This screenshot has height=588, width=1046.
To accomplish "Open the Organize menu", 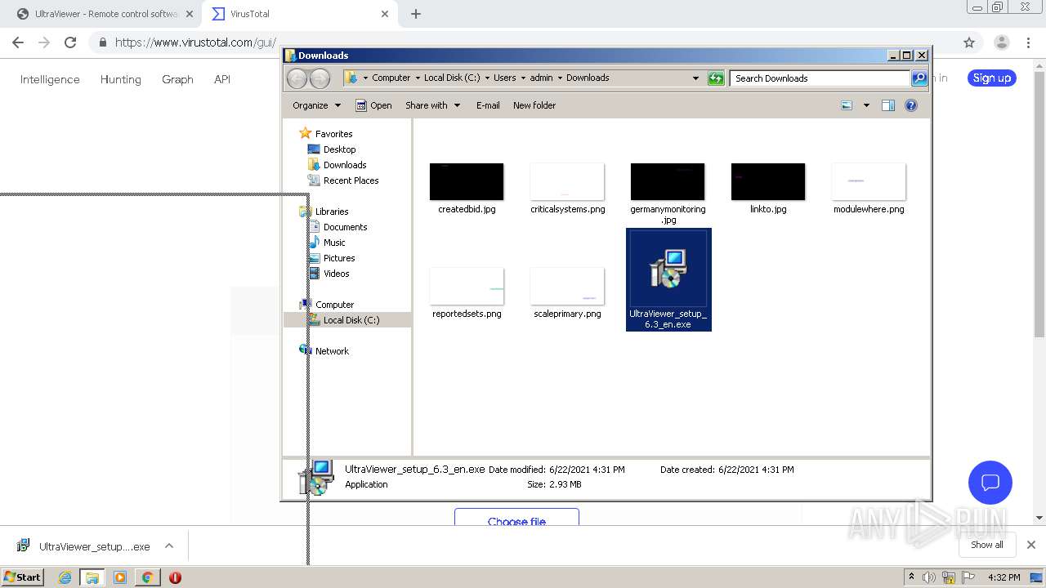I will [316, 105].
